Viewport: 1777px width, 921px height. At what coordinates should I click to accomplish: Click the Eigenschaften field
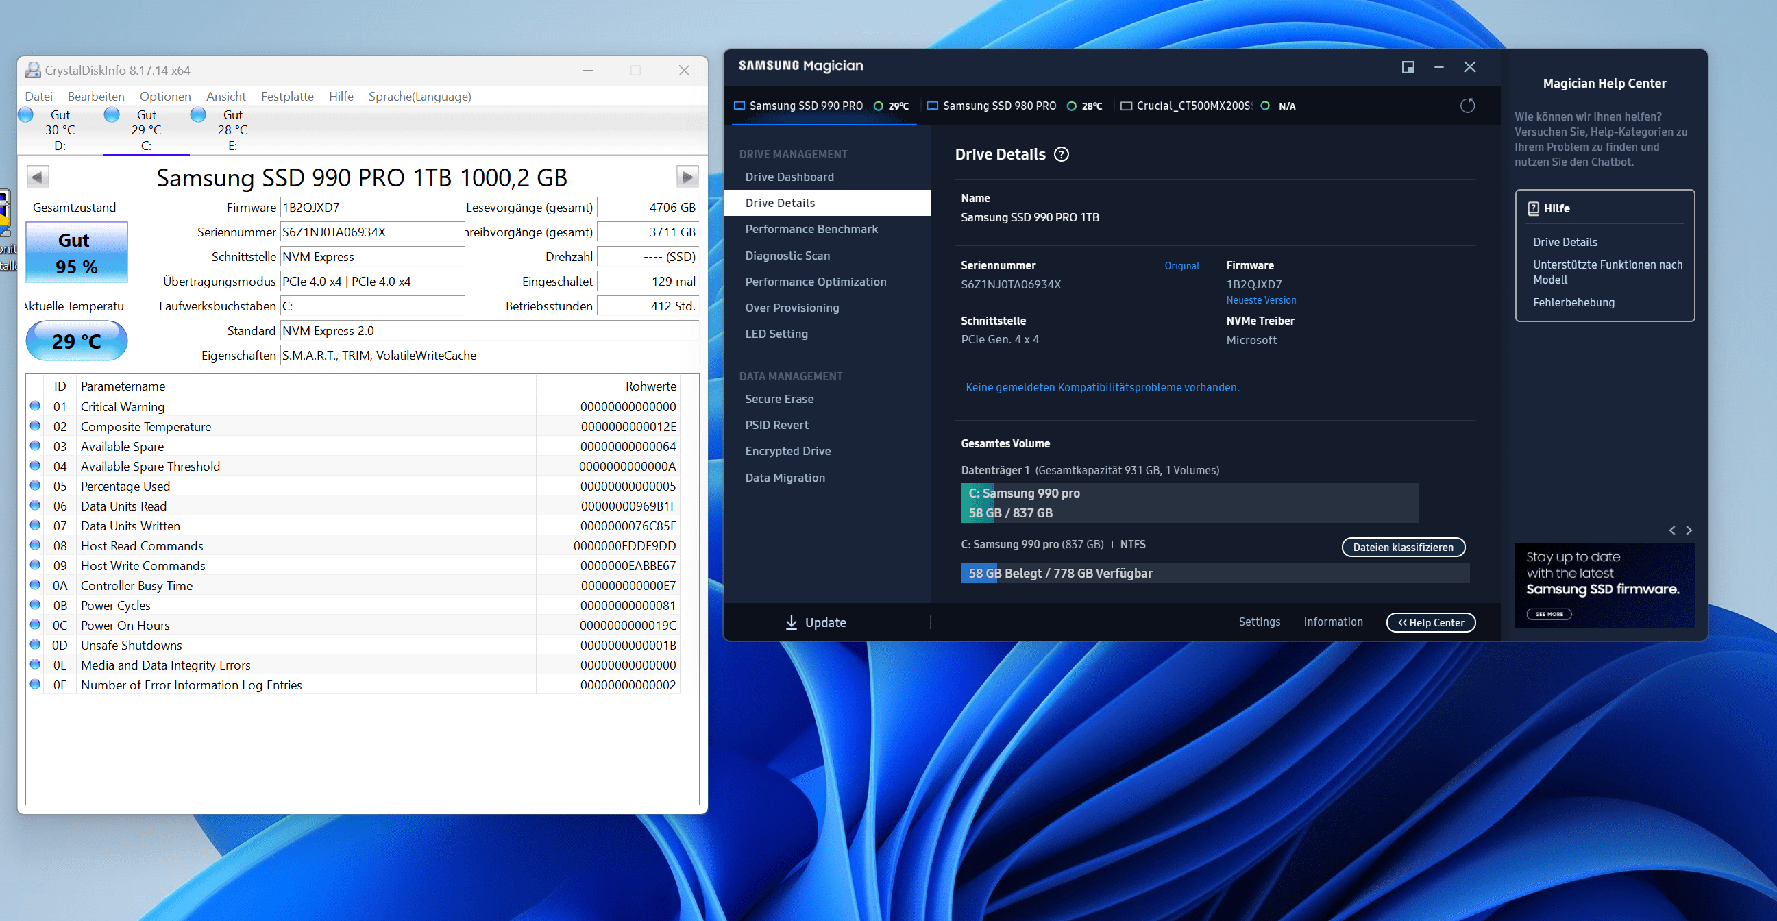point(489,356)
